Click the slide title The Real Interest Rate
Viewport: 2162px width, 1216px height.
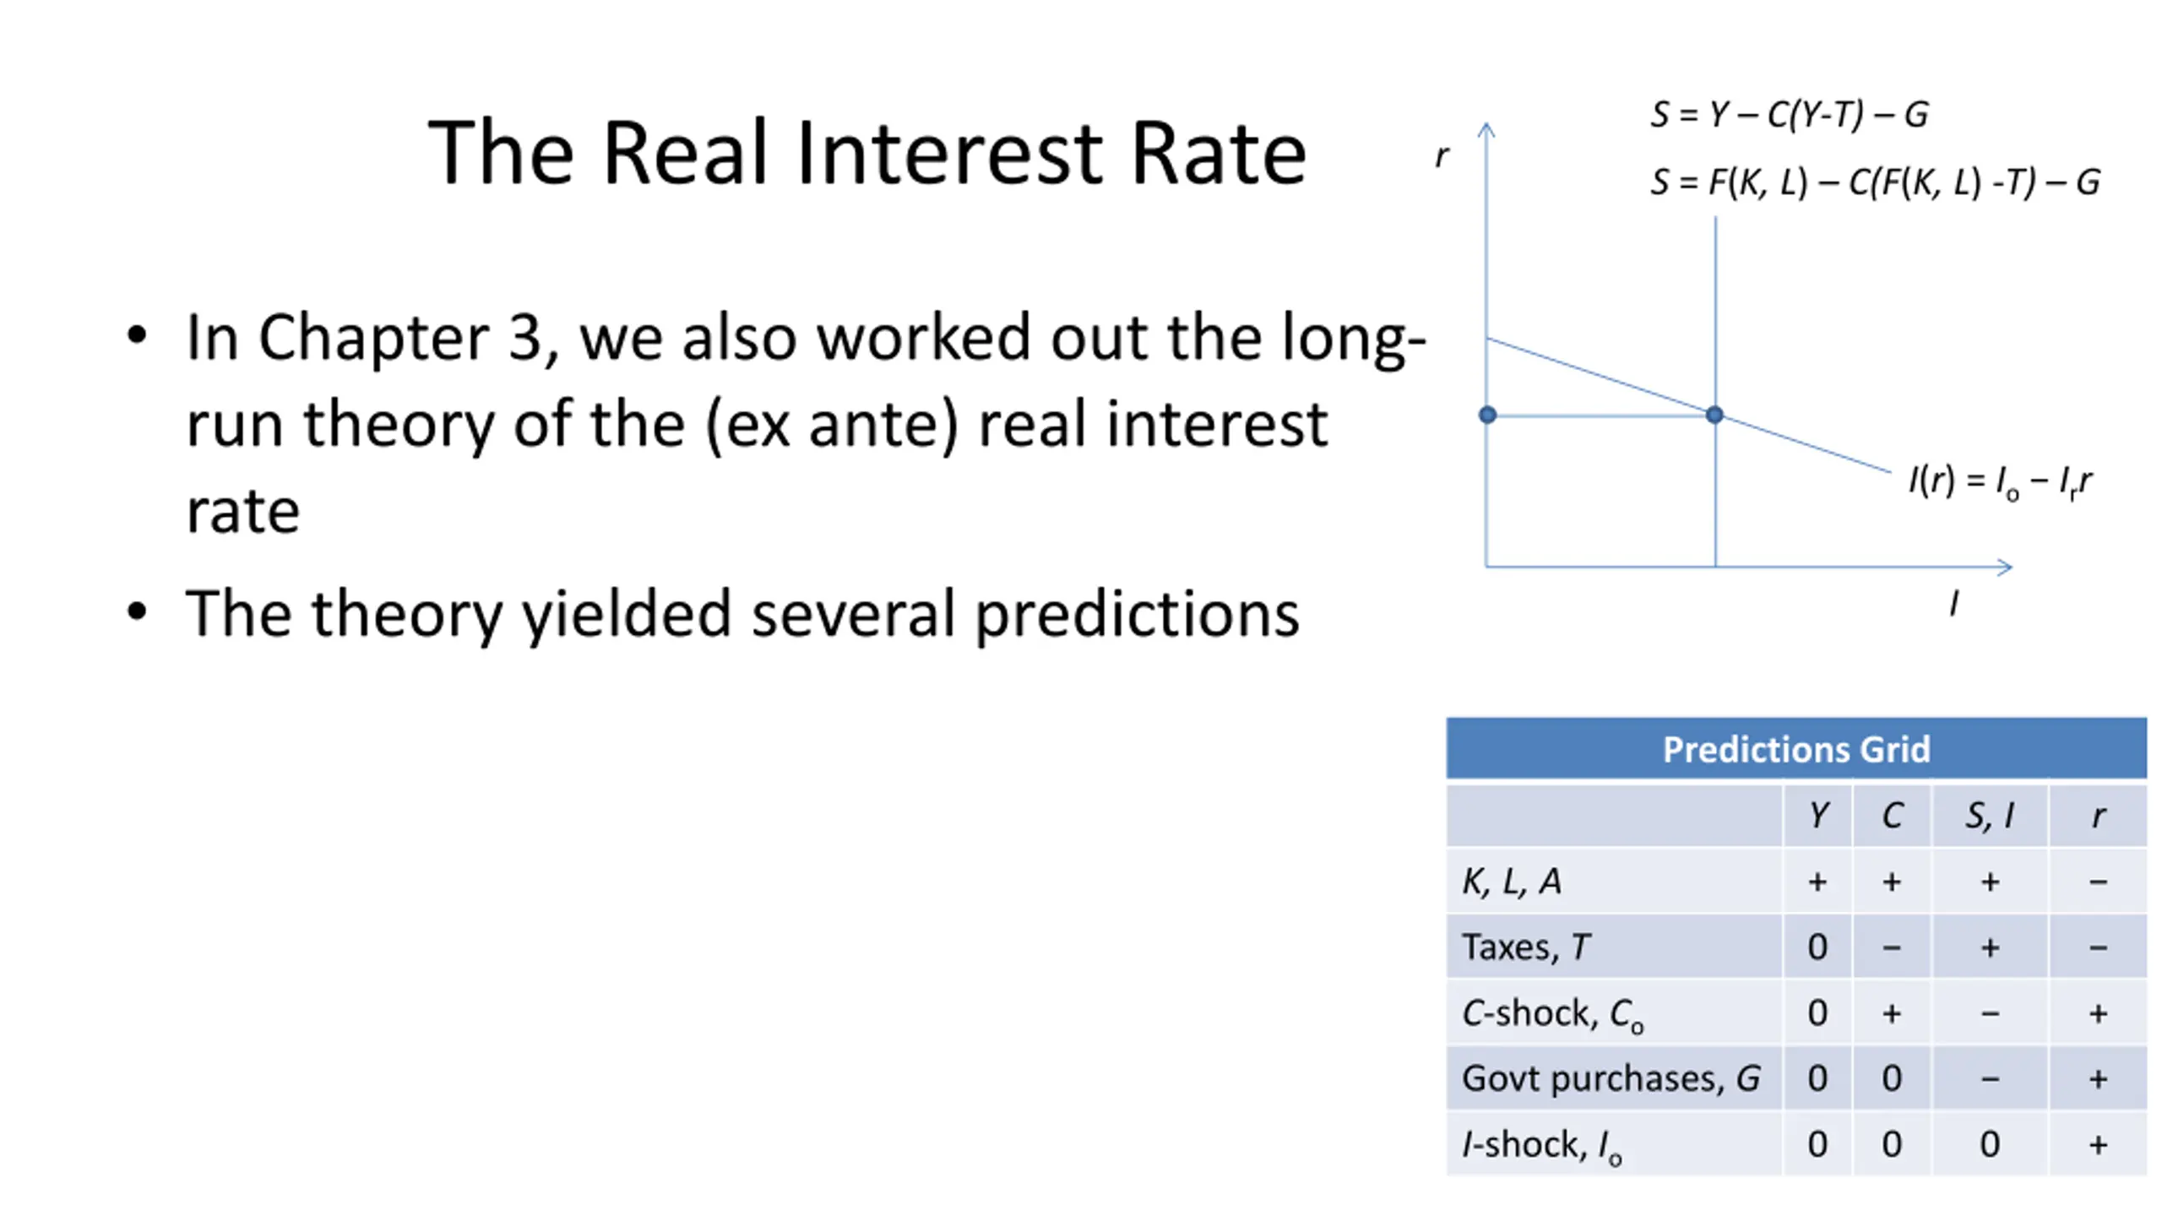click(867, 152)
